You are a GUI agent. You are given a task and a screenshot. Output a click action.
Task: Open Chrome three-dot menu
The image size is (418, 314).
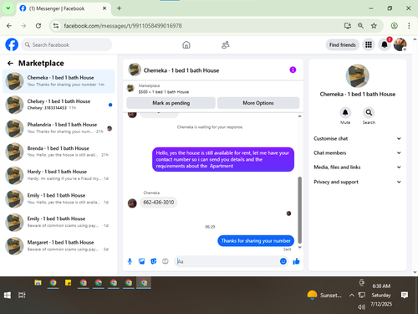pos(409,26)
